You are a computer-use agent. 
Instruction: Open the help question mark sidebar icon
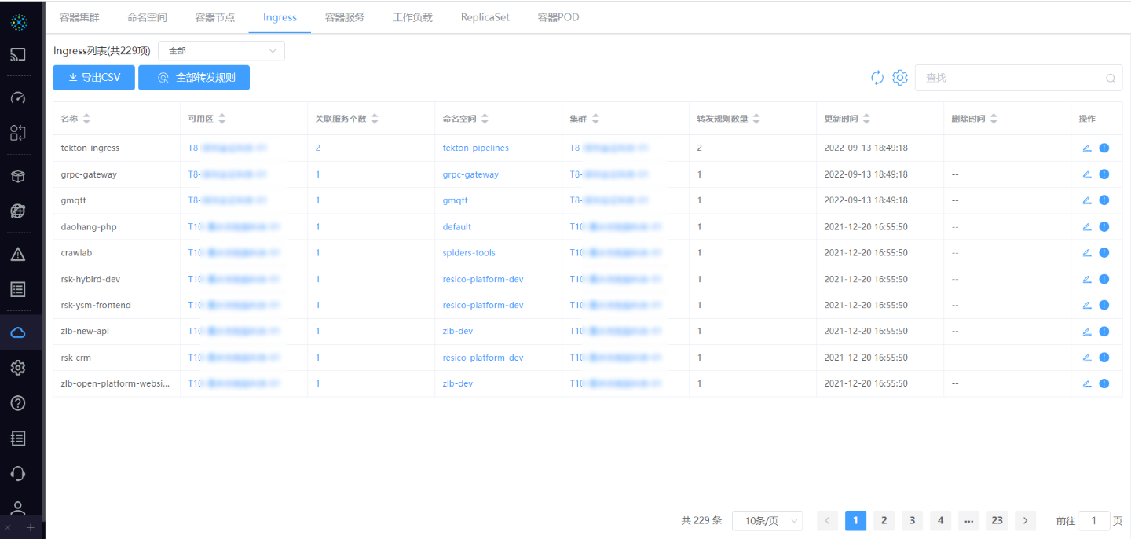[x=18, y=403]
